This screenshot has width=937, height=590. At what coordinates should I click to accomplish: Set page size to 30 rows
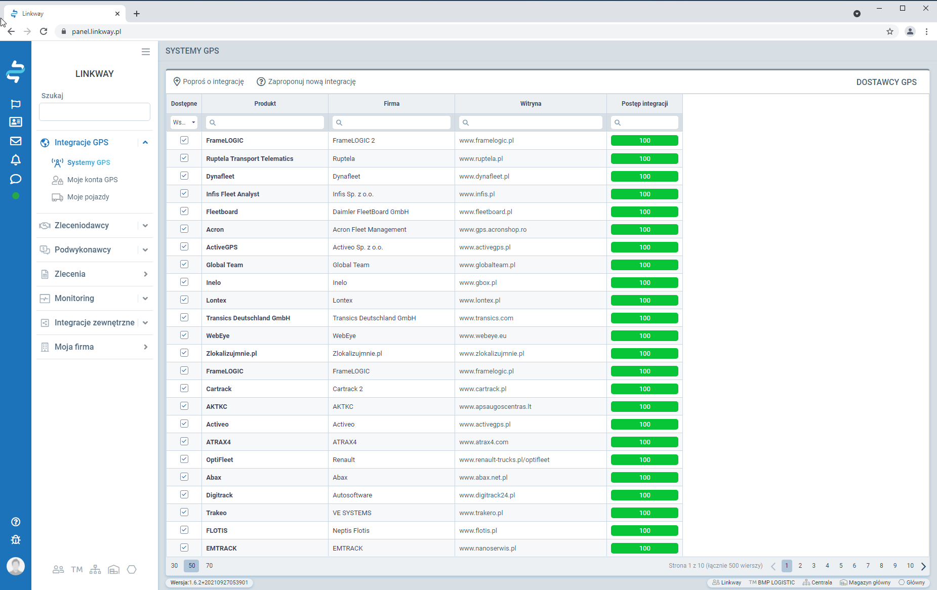(174, 566)
